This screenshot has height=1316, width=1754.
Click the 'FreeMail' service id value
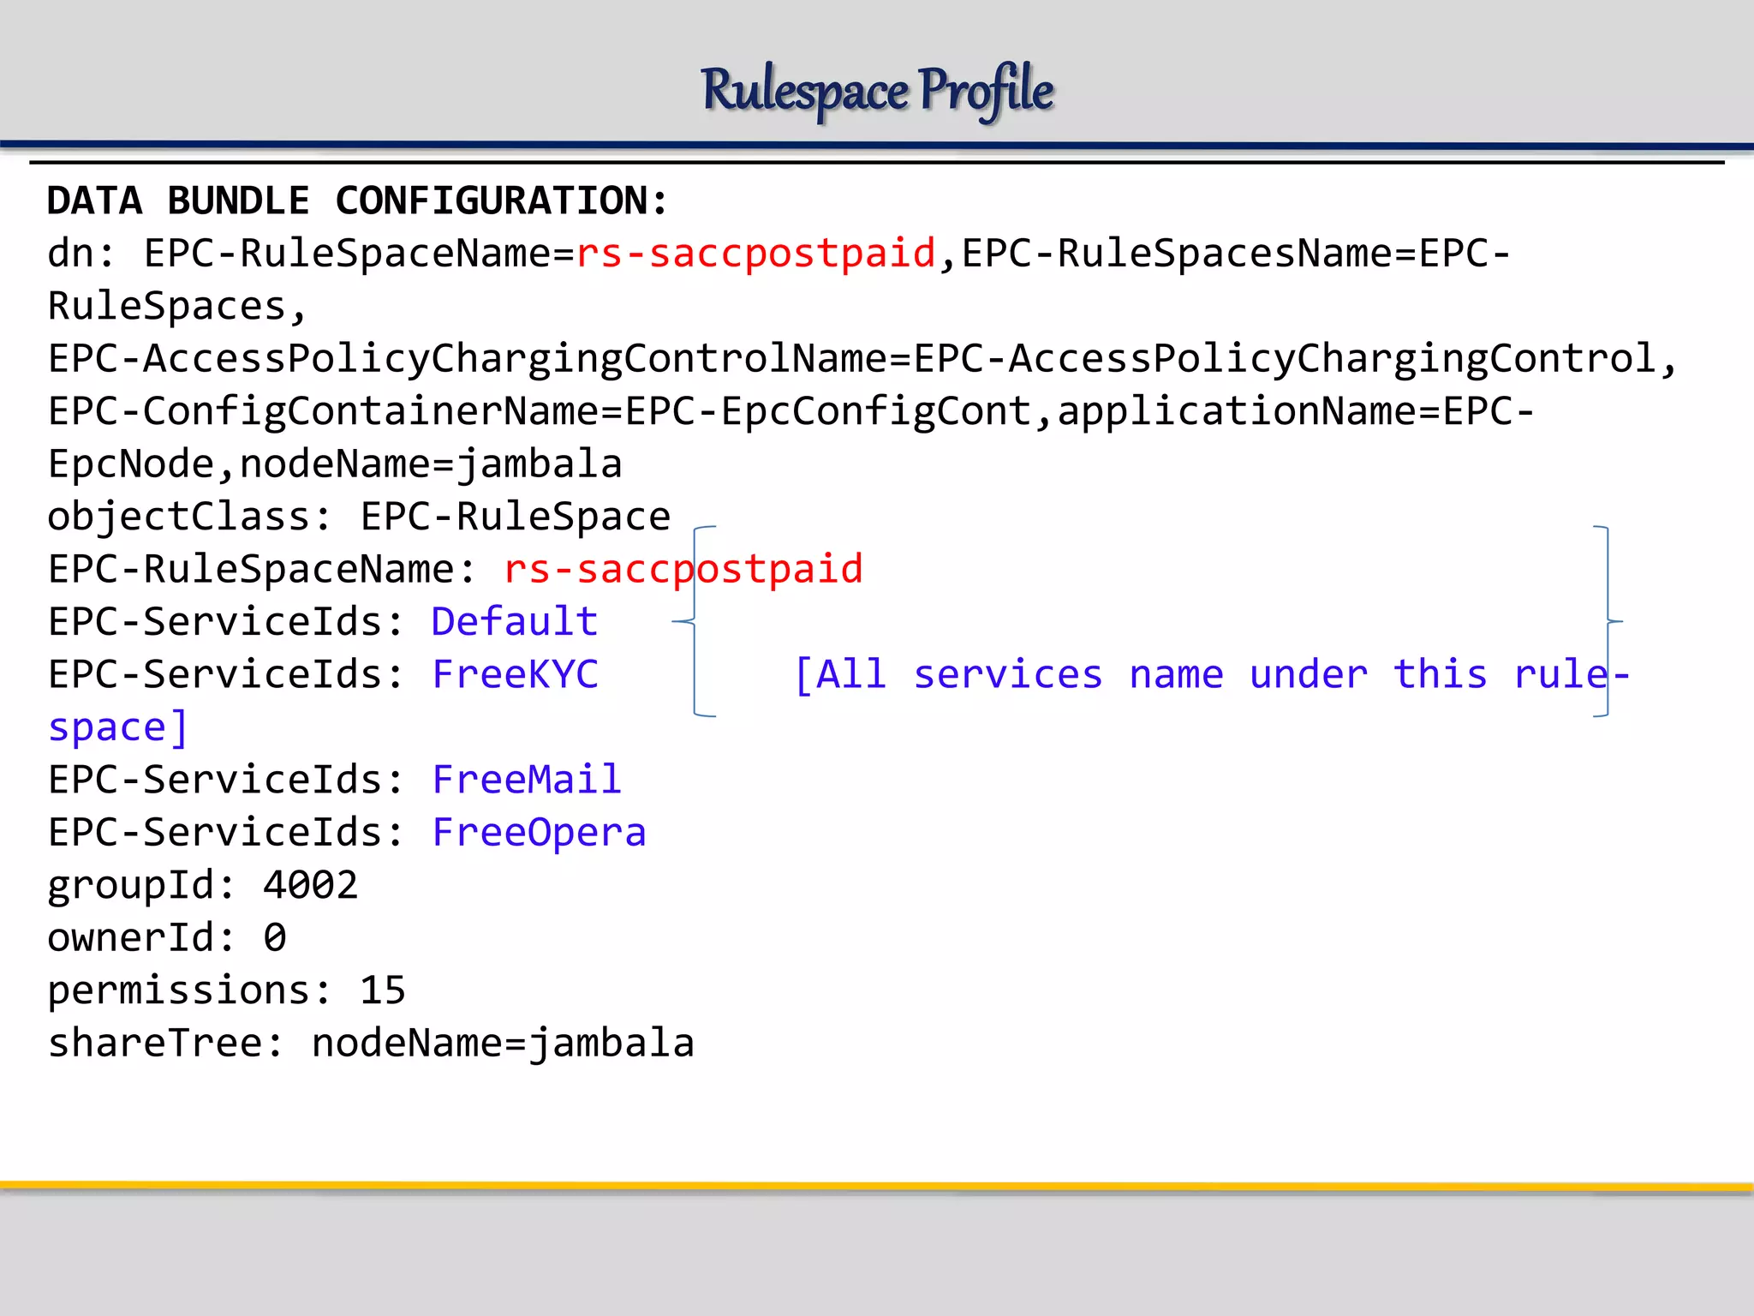527,780
